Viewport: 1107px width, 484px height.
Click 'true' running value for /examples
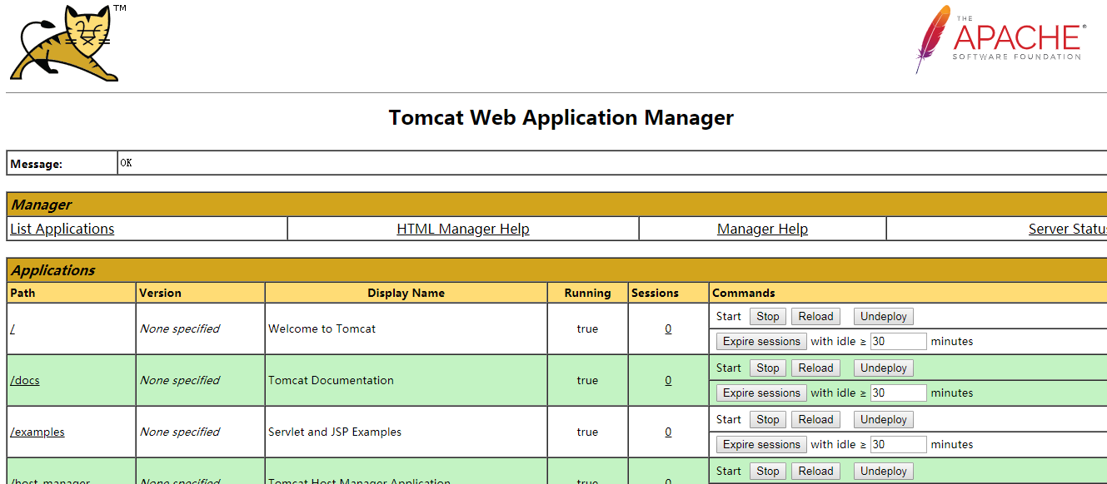click(587, 432)
